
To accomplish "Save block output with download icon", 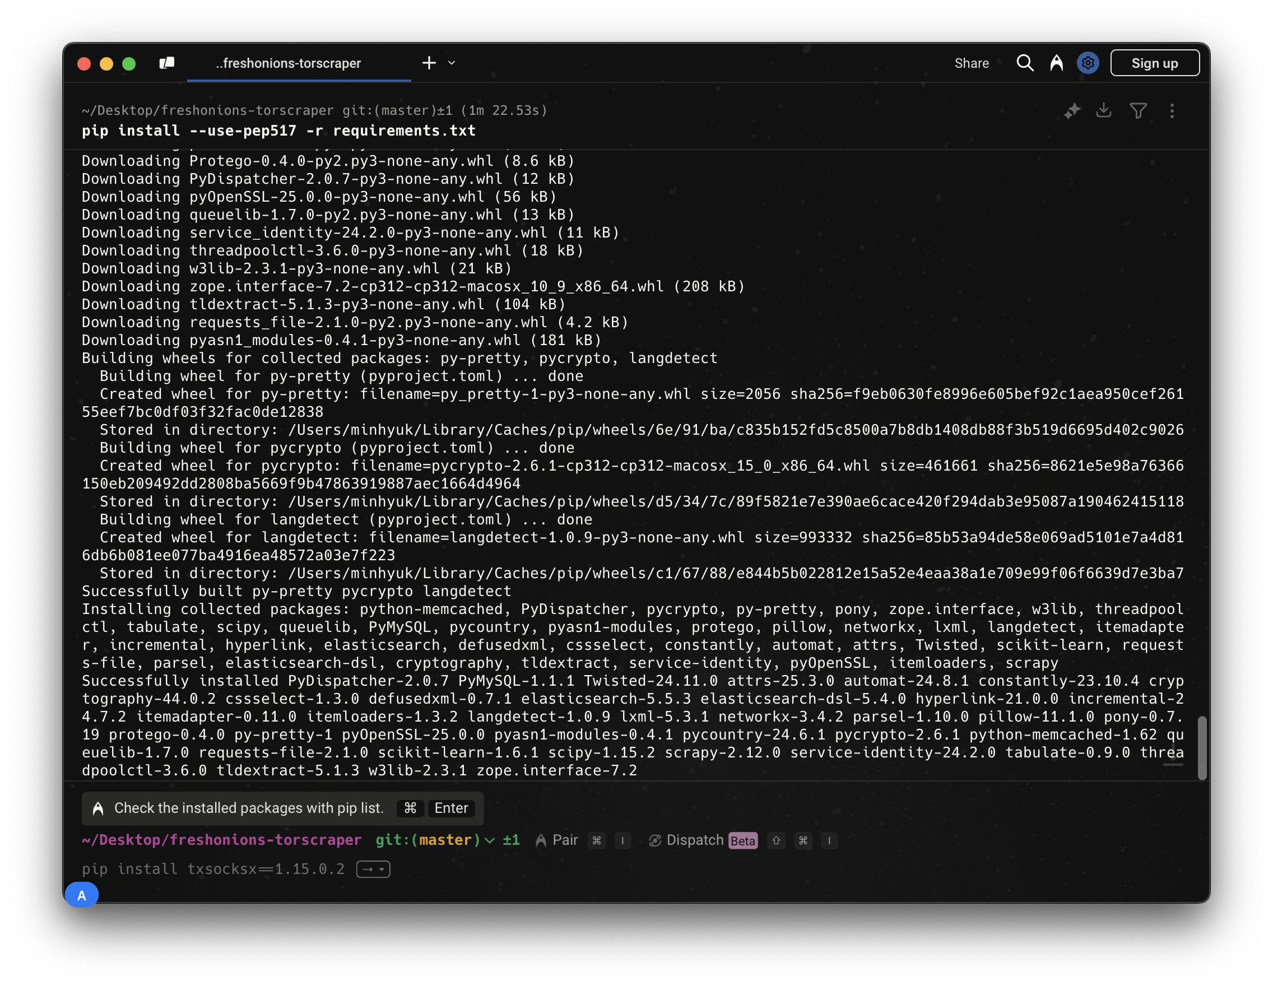I will tap(1103, 111).
